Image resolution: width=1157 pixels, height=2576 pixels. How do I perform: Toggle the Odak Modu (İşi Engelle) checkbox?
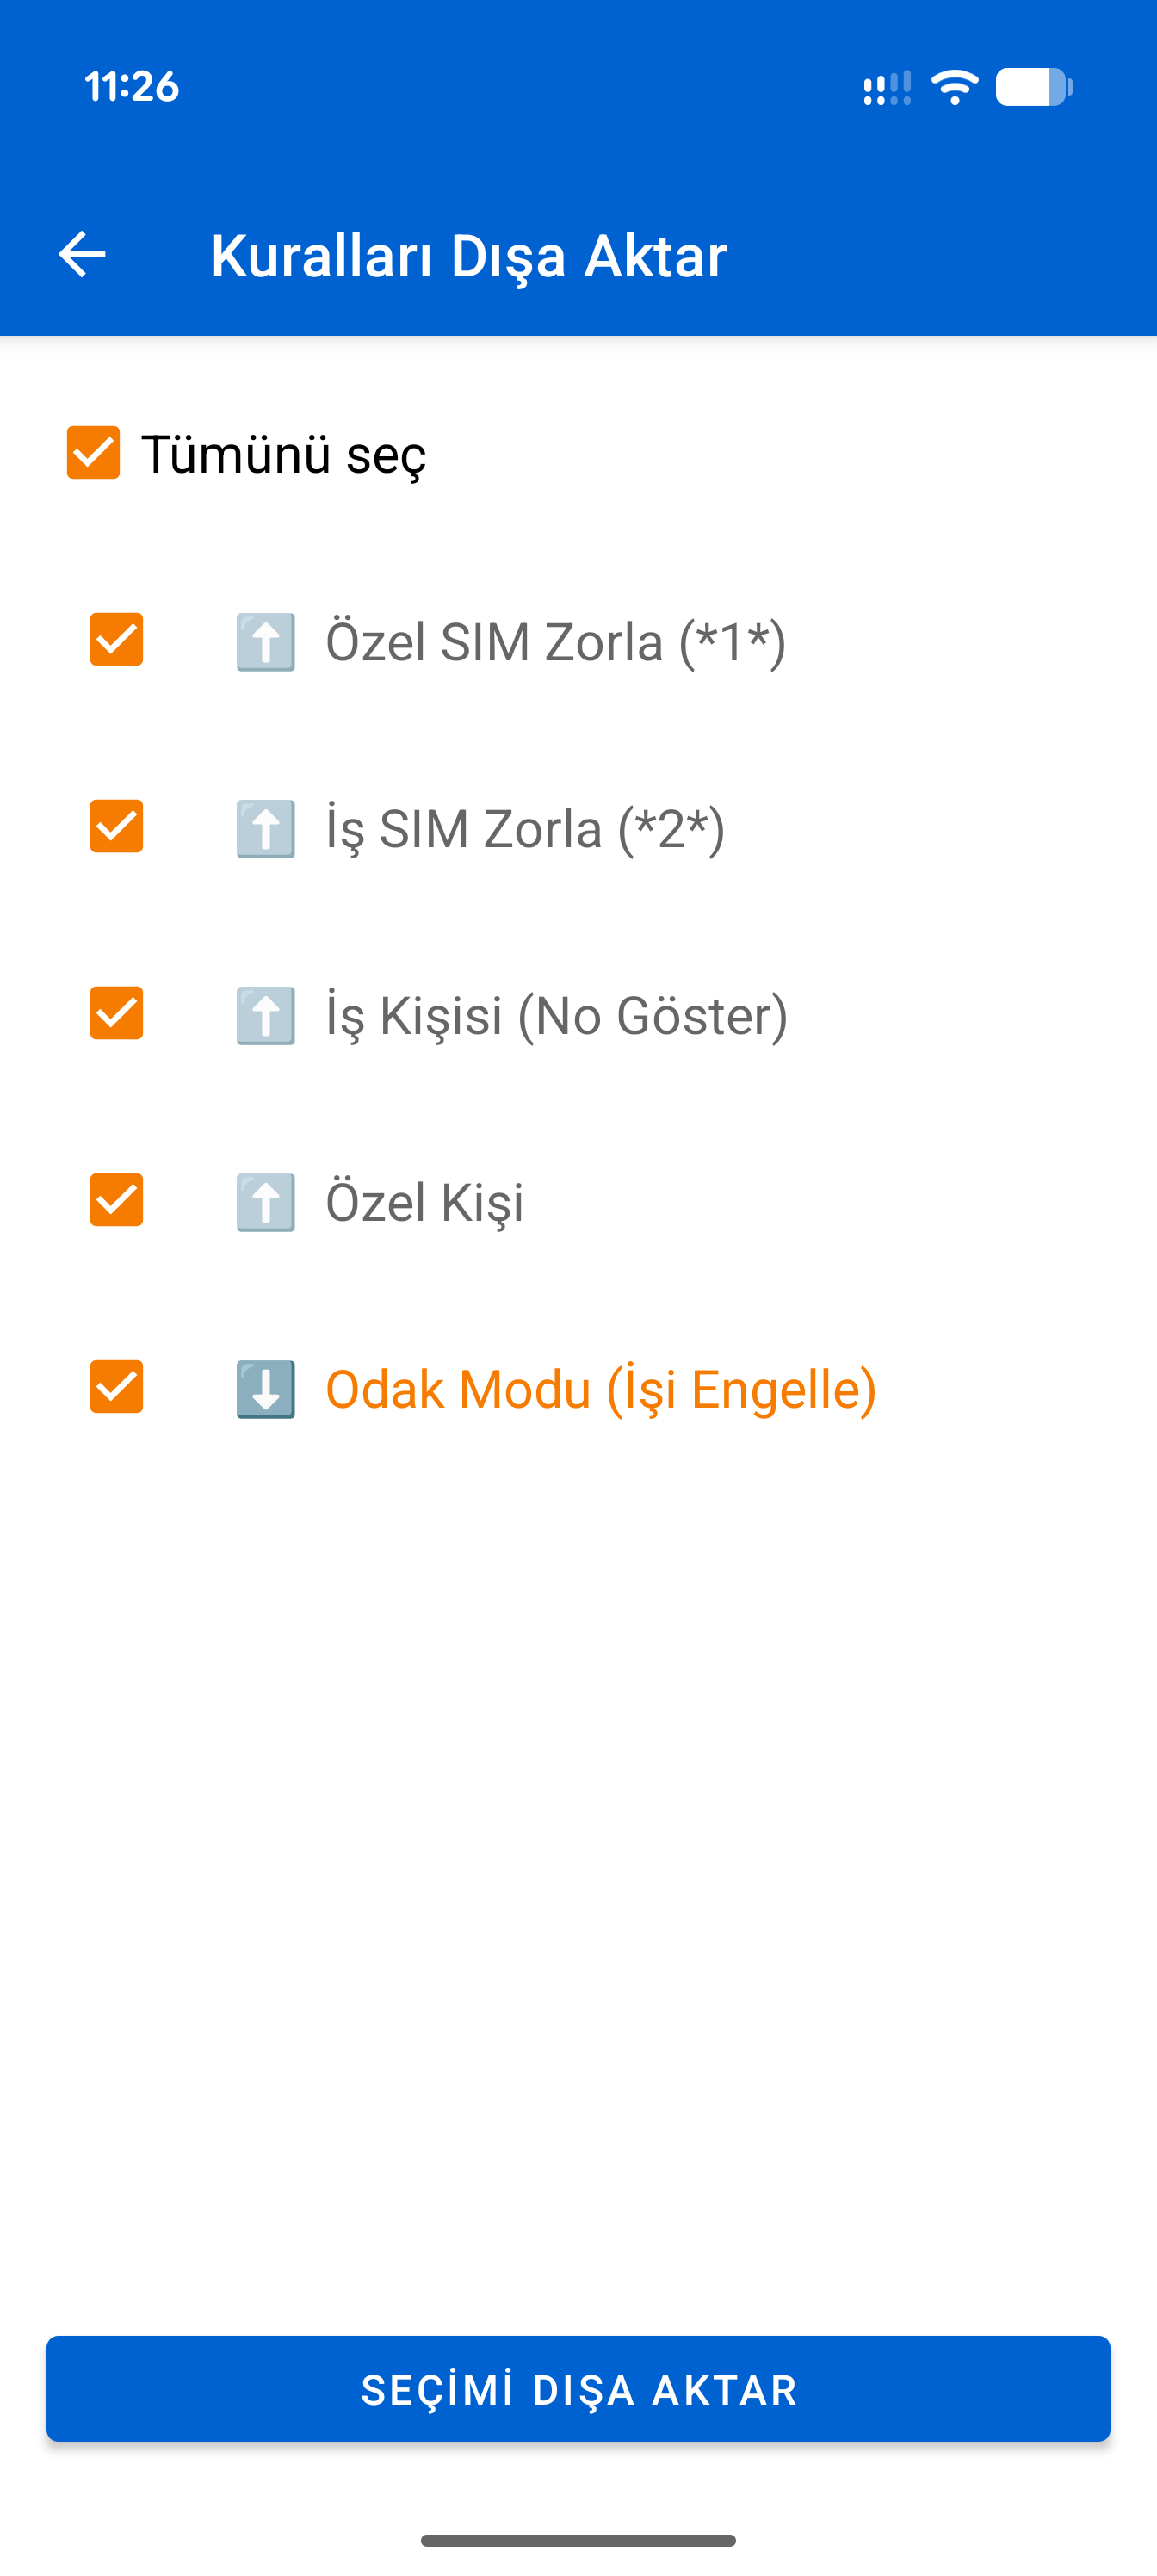tap(117, 1386)
